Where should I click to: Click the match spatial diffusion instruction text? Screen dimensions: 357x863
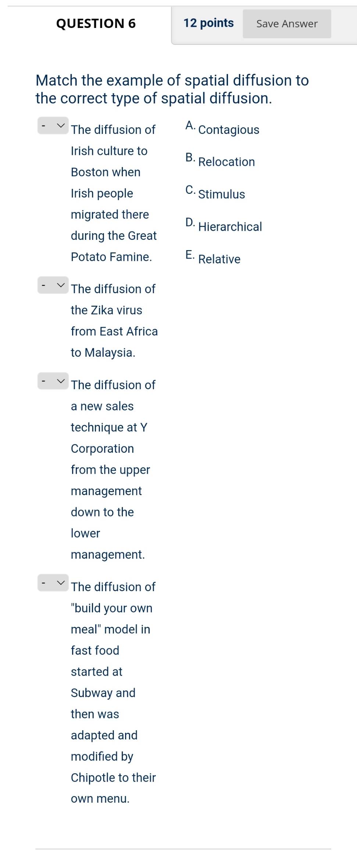[x=172, y=89]
